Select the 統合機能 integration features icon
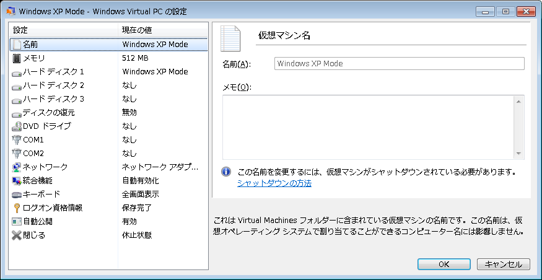The height and width of the screenshot is (280, 542). pos(16,181)
